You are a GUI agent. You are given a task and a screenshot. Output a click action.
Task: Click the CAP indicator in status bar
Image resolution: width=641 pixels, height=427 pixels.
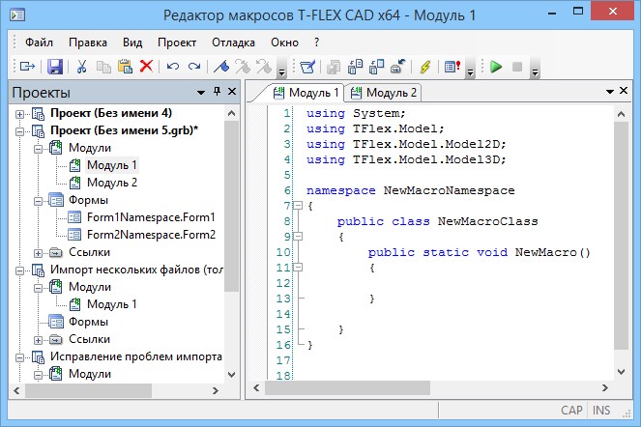tap(571, 411)
